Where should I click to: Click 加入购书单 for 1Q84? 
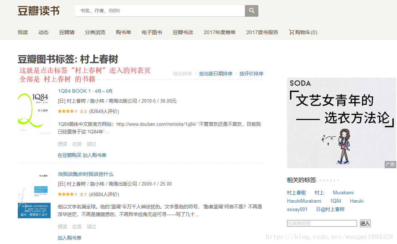[x=95, y=155]
